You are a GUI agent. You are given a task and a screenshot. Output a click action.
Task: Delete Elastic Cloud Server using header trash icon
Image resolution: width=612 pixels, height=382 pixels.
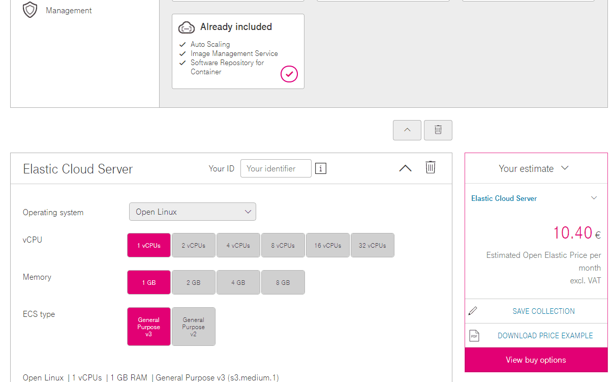pyautogui.click(x=431, y=167)
